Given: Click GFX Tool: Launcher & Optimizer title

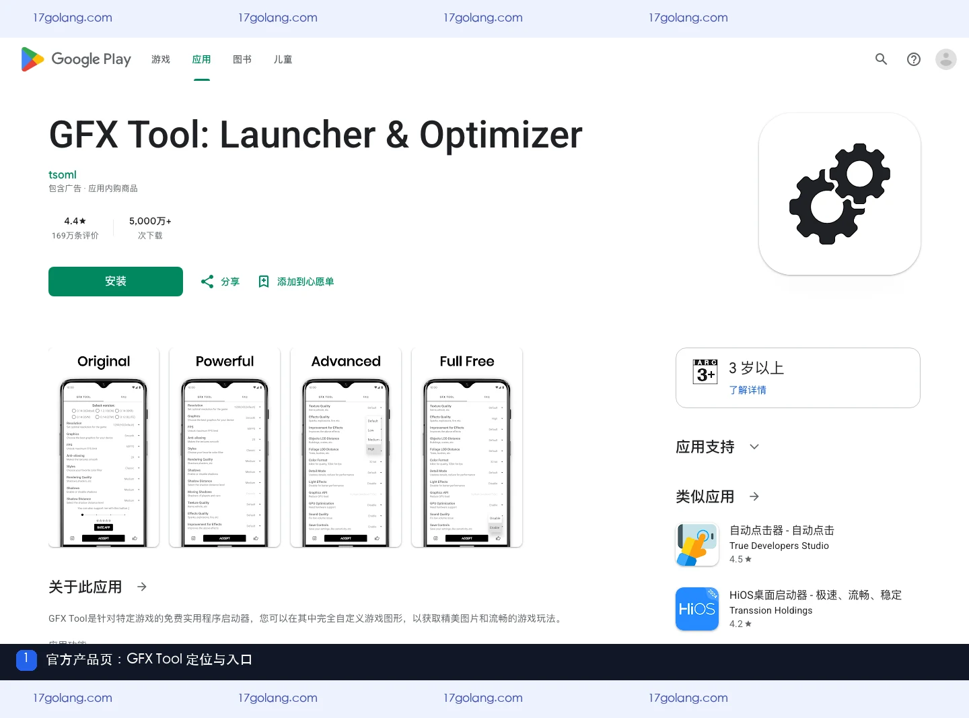Looking at the screenshot, I should [x=316, y=135].
